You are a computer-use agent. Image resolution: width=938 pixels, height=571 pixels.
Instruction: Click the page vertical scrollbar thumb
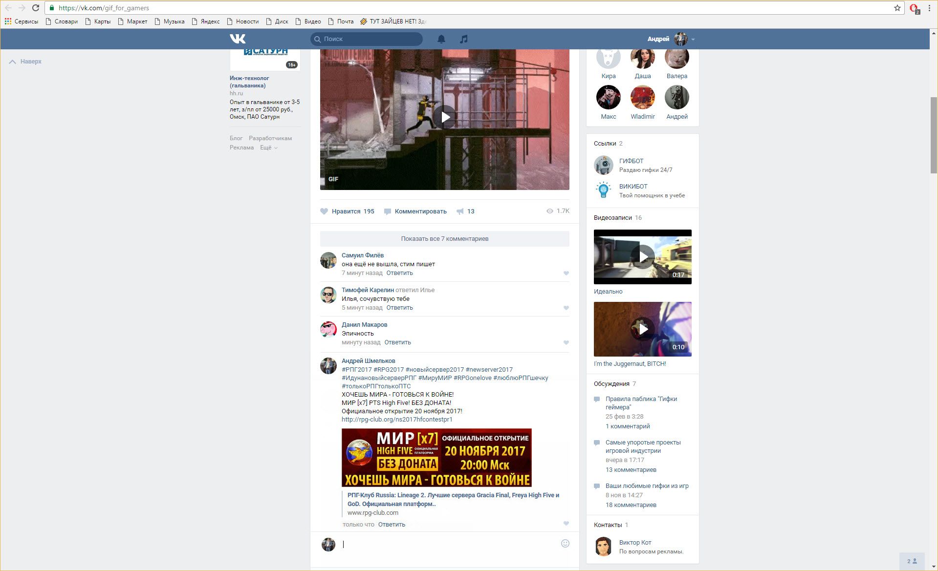click(934, 134)
